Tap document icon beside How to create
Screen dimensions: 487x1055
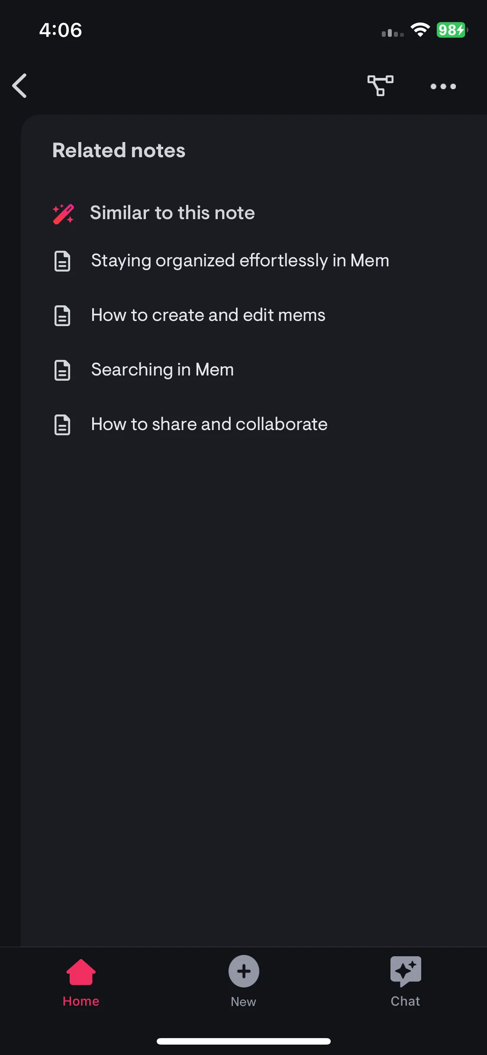[x=62, y=316]
